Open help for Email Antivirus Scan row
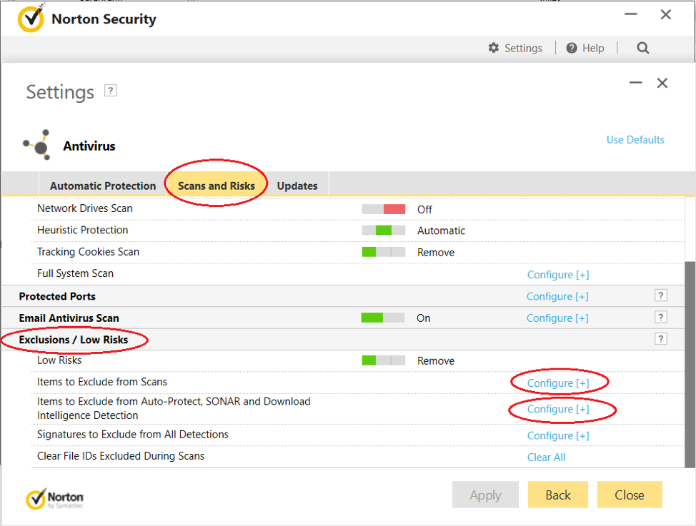The height and width of the screenshot is (526, 696). pyautogui.click(x=660, y=317)
